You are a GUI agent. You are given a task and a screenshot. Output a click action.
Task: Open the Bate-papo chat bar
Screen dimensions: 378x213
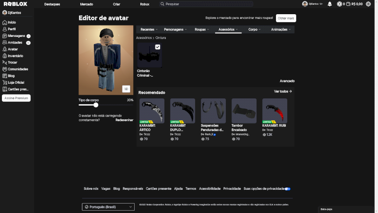point(346,209)
